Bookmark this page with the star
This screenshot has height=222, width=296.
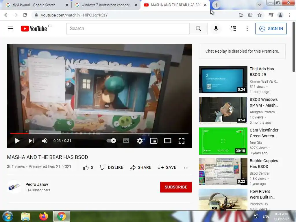[260, 15]
